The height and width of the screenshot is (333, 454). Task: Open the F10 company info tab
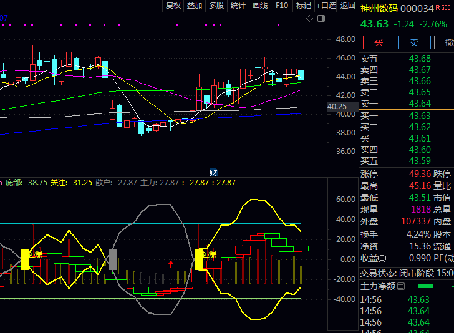(282, 6)
